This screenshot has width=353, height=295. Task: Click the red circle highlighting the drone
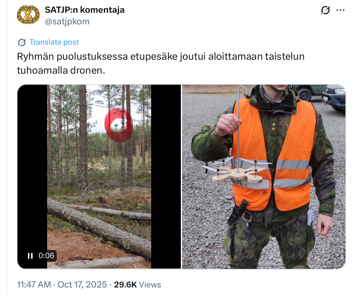119,125
